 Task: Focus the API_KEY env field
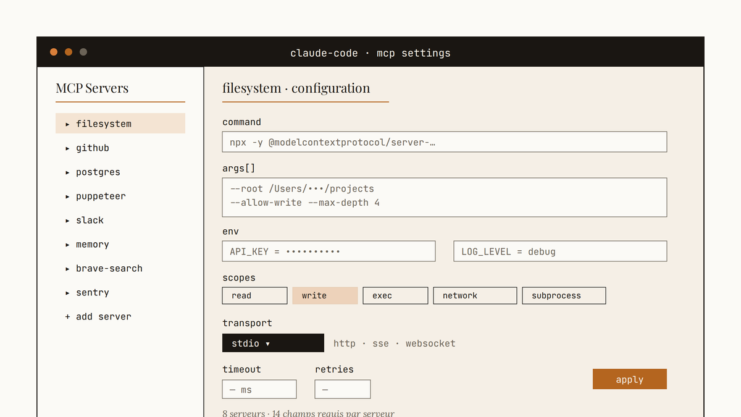[x=329, y=251]
